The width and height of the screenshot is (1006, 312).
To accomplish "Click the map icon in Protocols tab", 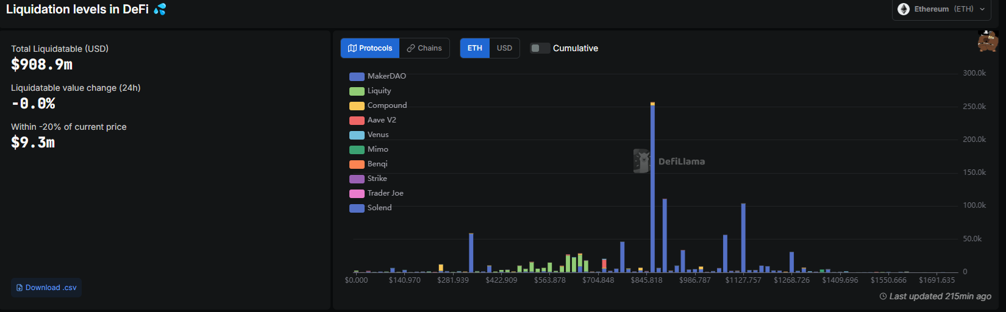I will coord(352,48).
